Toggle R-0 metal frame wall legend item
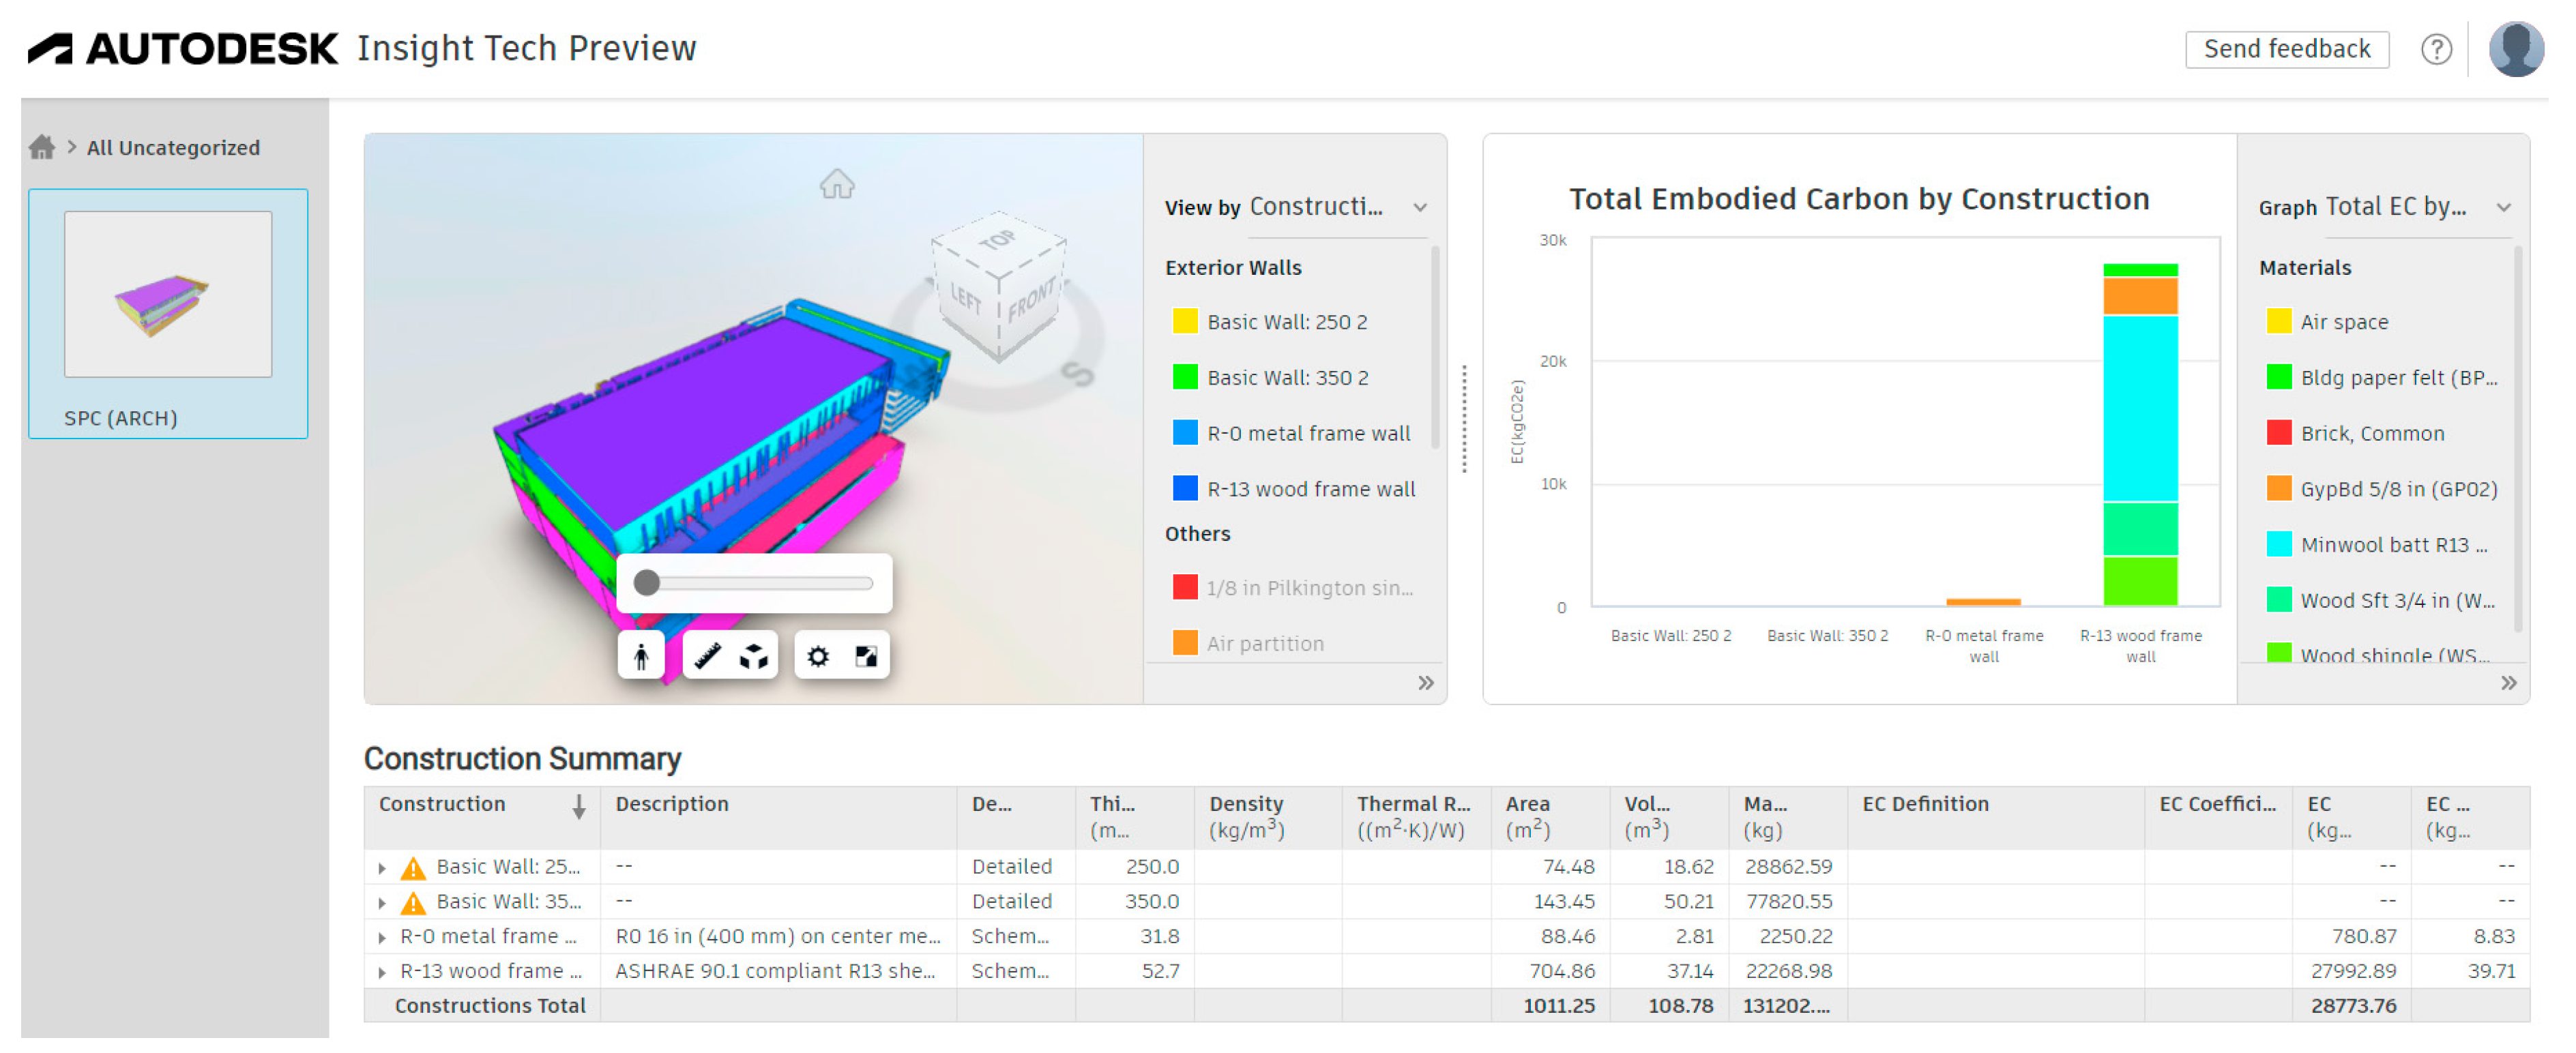Image resolution: width=2576 pixels, height=1053 pixels. (x=1308, y=433)
